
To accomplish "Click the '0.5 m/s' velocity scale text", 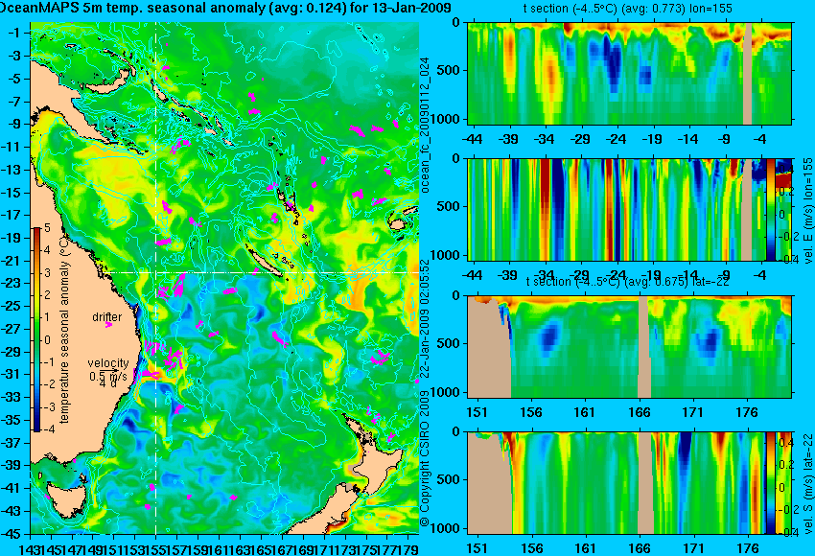I will (108, 376).
